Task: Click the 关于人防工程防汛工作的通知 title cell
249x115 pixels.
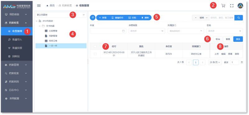Action: coord(141,54)
